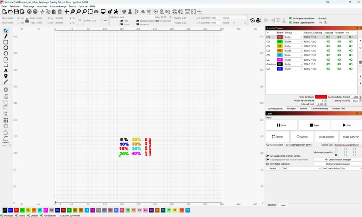The height and width of the screenshot is (217, 362).
Task: Open settings via gears icon
Action: coord(110,12)
